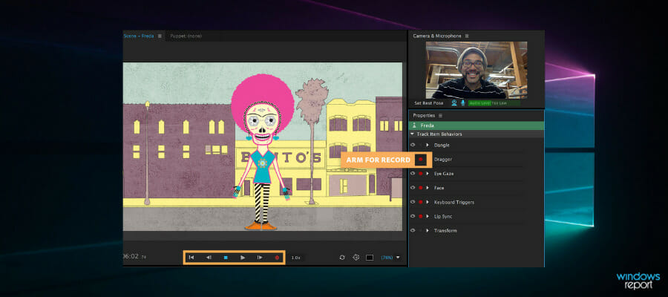Open the scene zoom dropdown arrow
The image size is (668, 297).
399,258
